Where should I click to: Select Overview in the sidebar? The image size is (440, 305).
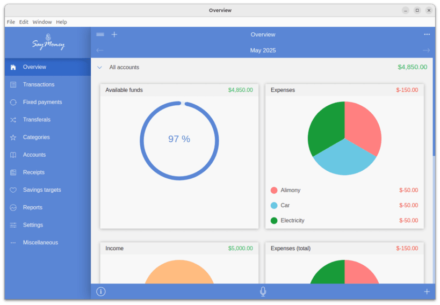pyautogui.click(x=48, y=67)
